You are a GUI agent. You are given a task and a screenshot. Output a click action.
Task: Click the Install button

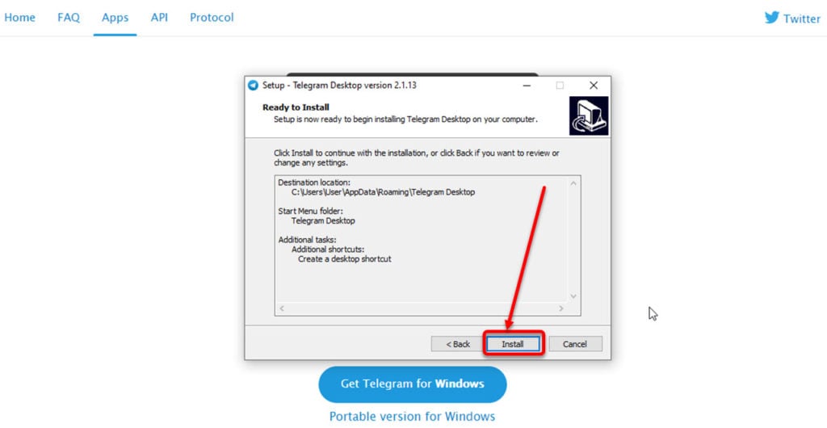(x=513, y=344)
